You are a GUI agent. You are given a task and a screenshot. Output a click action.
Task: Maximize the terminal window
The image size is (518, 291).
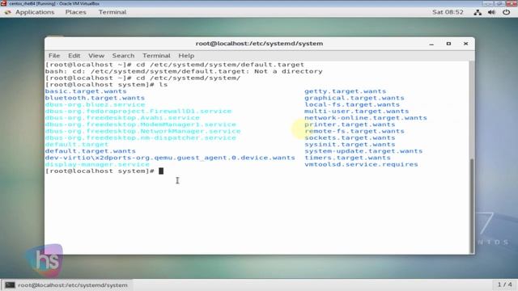coord(448,44)
